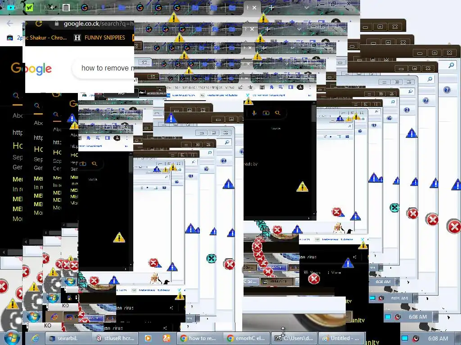Open the Windows Start menu orb
This screenshot has width=461, height=345.
point(11,338)
